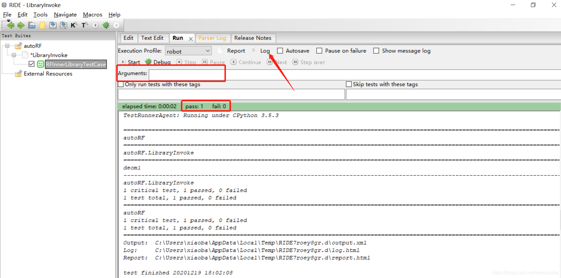Open the Log link
The height and width of the screenshot is (278, 561).
click(265, 51)
